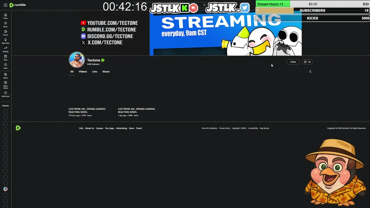
Task: Click the Copyright © 2026 Rumble footer text
Action: tap(346, 128)
